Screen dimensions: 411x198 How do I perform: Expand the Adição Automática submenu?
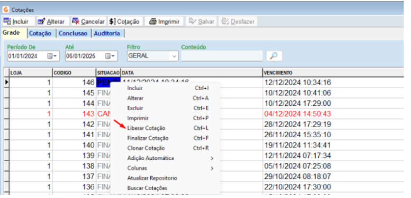coord(165,158)
